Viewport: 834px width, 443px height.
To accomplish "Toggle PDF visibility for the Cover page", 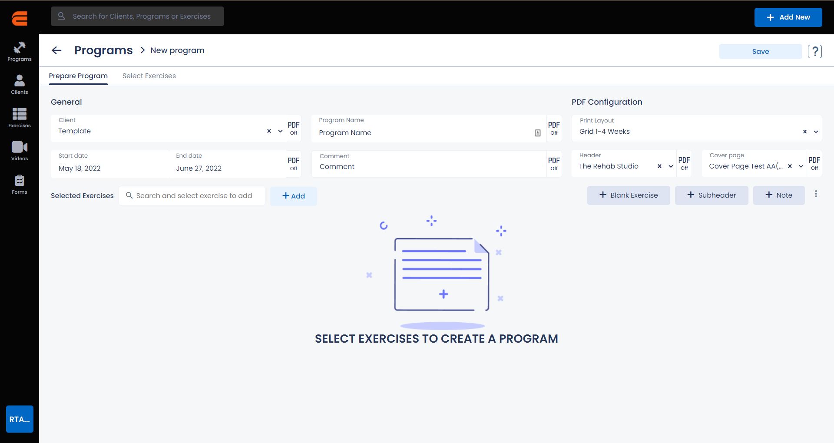I will click(x=814, y=163).
